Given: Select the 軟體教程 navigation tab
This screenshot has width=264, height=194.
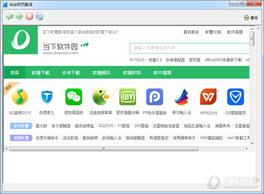Looking at the screenshot, I should [132, 73].
